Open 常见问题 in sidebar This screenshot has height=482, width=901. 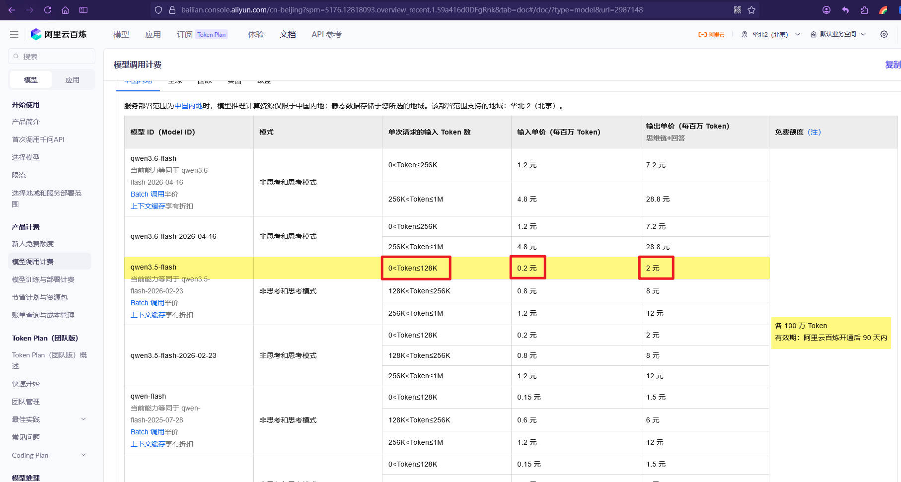[26, 437]
